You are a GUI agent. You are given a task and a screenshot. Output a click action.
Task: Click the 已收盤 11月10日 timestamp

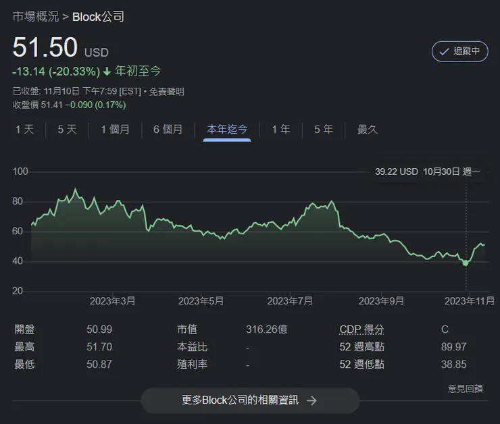[x=76, y=92]
